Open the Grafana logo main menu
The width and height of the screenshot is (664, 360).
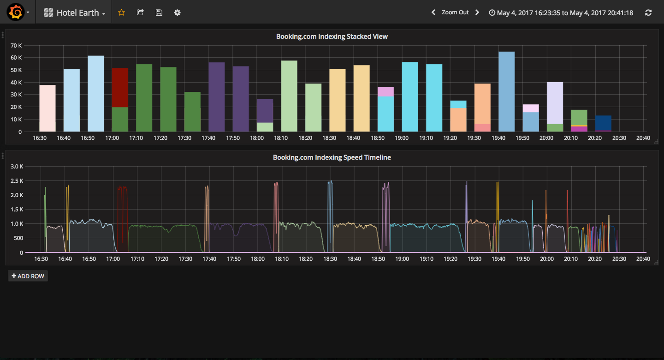coord(18,12)
